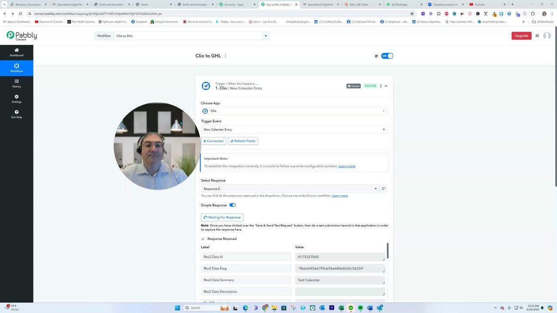This screenshot has width=557, height=313.
Task: Click the browser address bar URL
Action: 98,13
